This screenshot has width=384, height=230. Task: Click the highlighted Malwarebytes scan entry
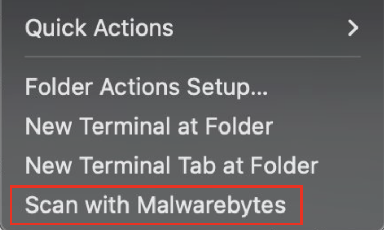156,205
